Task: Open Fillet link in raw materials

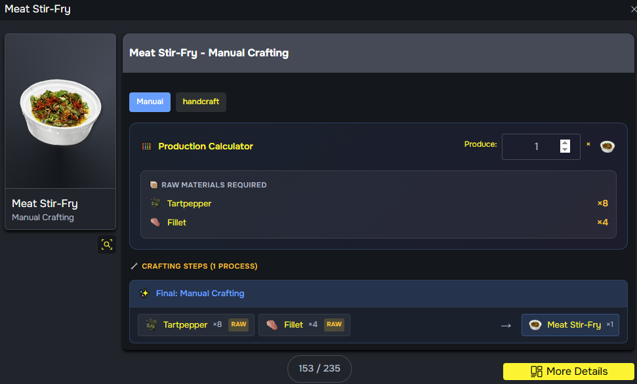Action: (176, 222)
